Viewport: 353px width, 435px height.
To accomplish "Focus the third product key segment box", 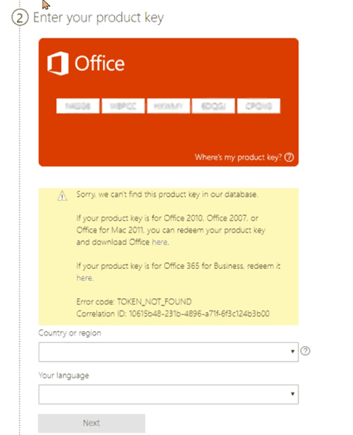I will click(x=168, y=106).
